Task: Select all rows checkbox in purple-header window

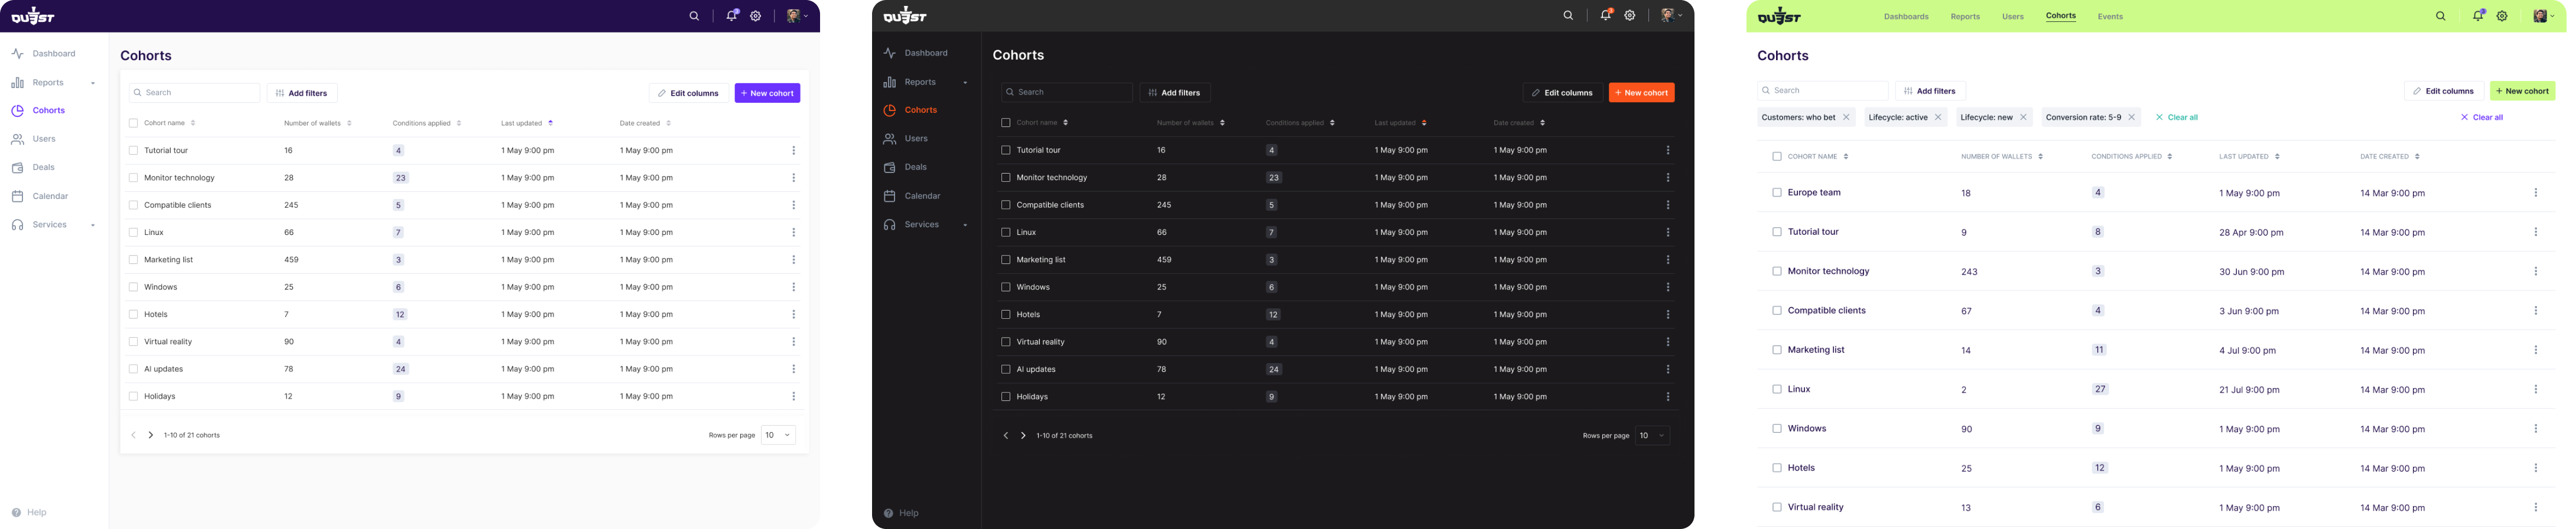Action: pos(133,123)
